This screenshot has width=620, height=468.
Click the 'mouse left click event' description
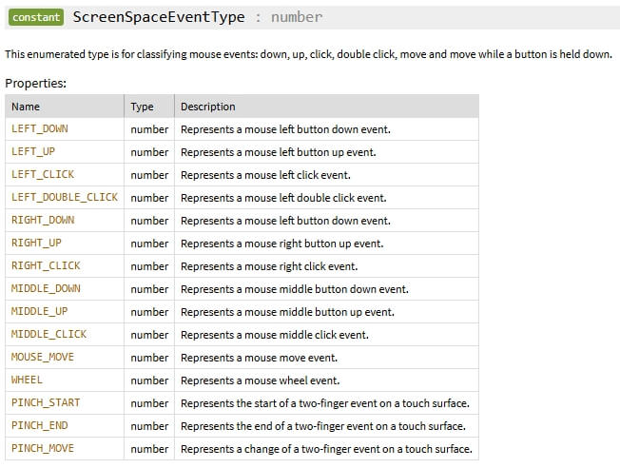pos(265,175)
